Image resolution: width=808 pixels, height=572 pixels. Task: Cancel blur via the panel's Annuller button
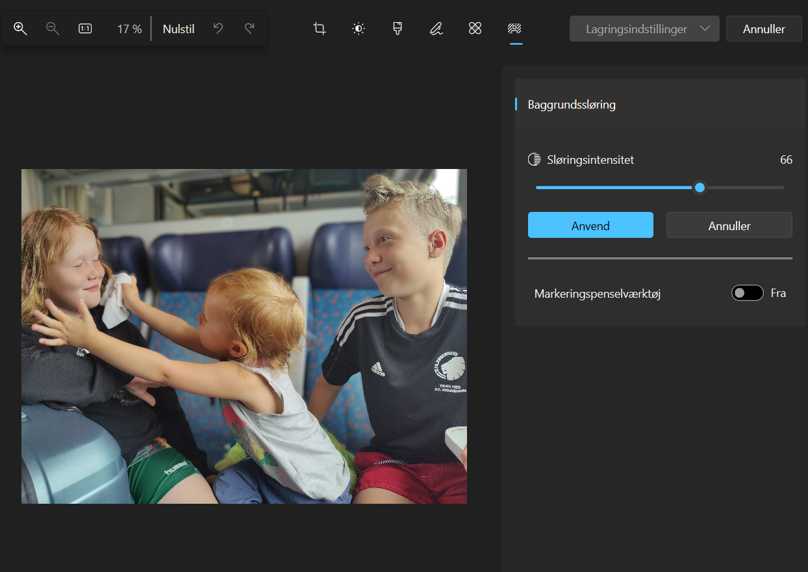729,225
